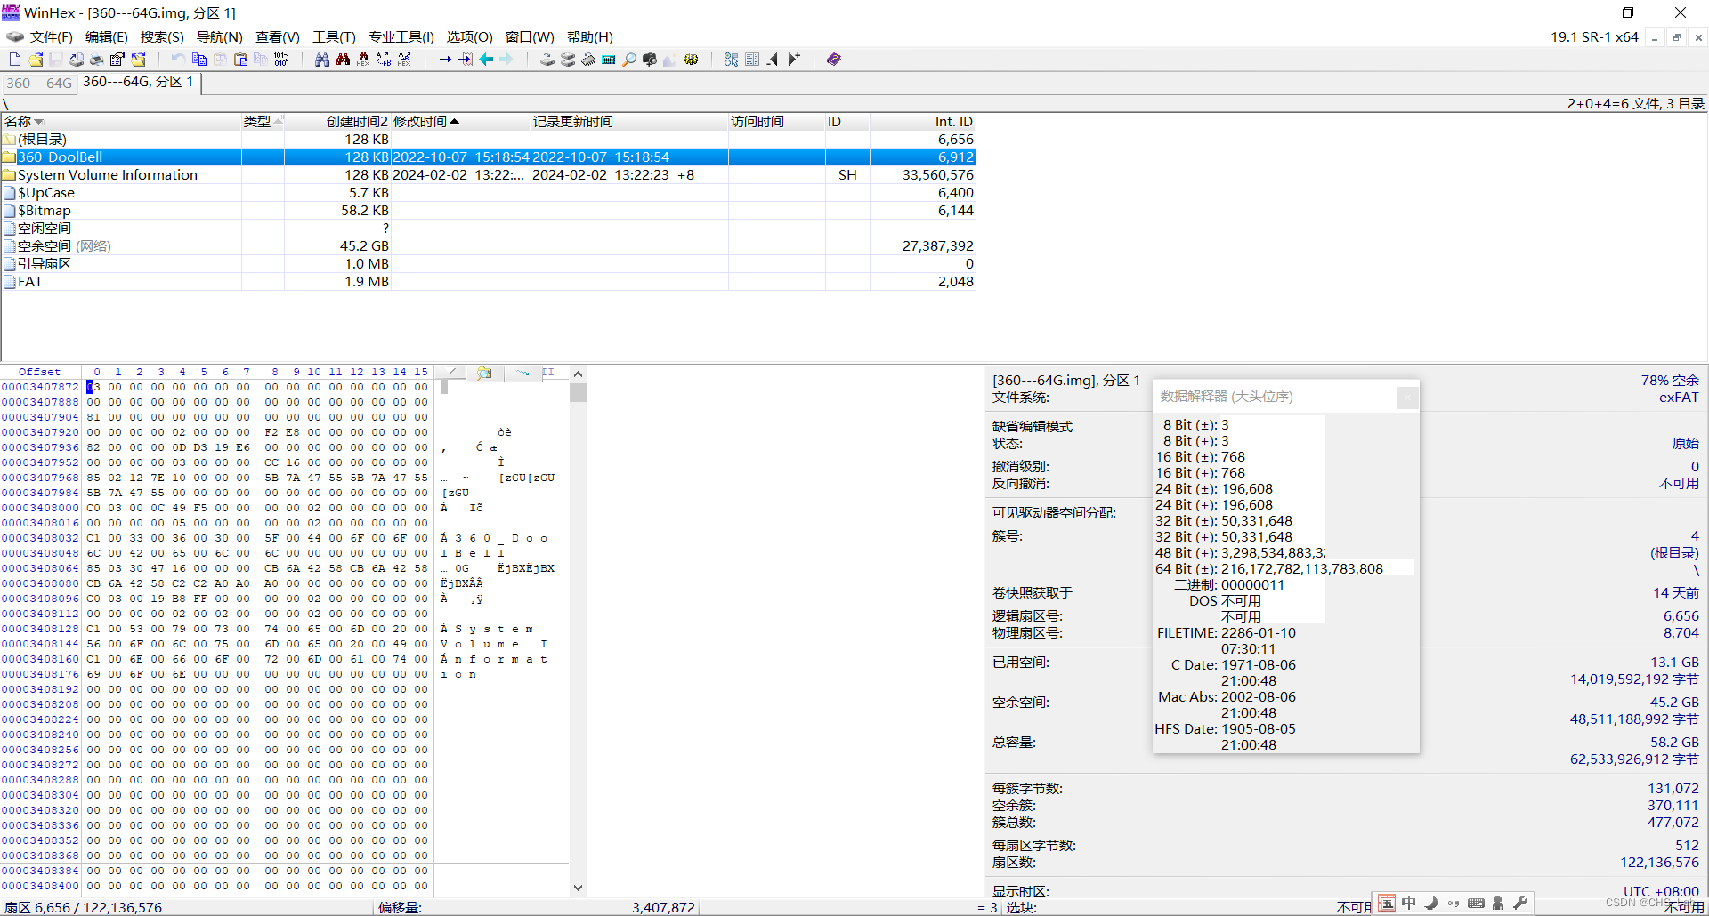Sort the file list by 修改时间 column
The width and height of the screenshot is (1709, 916).
click(x=461, y=122)
